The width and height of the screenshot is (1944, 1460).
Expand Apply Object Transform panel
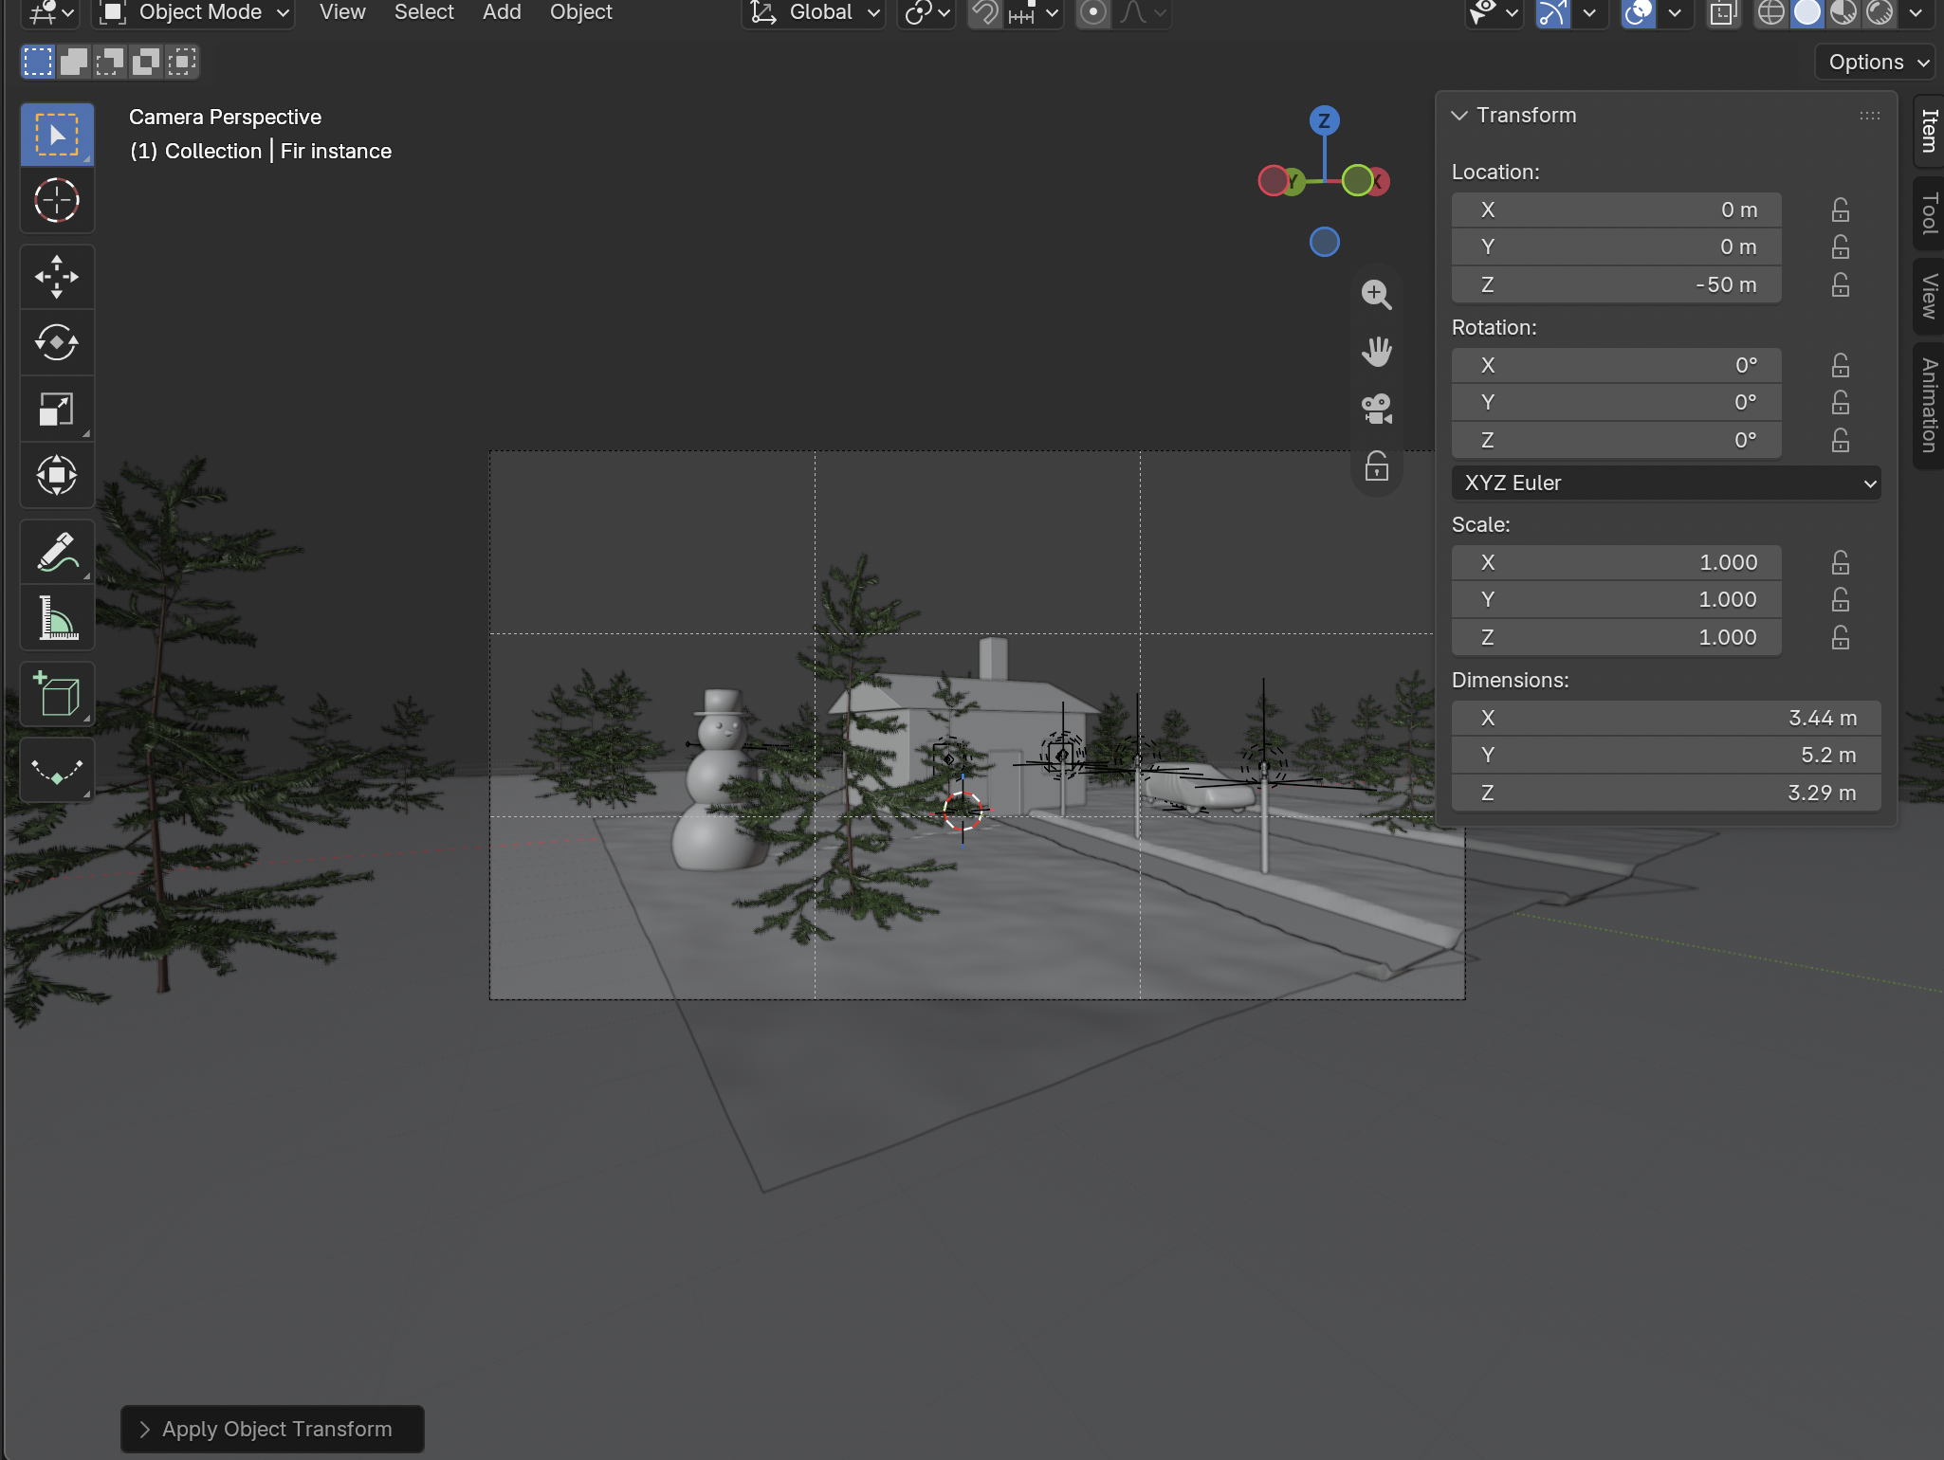coord(271,1429)
